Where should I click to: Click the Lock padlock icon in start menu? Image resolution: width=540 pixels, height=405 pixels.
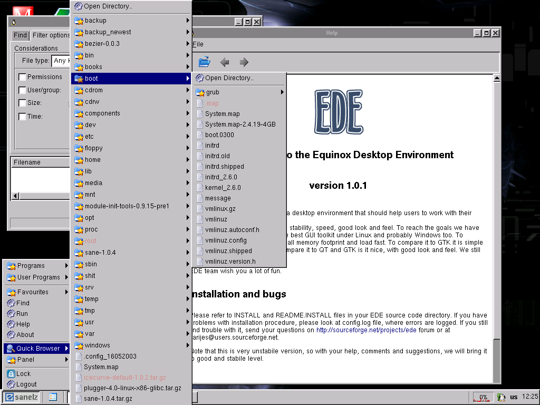[11, 374]
